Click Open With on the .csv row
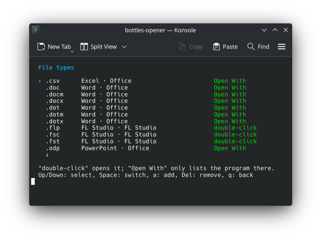This screenshot has width=321, height=240. (x=230, y=81)
